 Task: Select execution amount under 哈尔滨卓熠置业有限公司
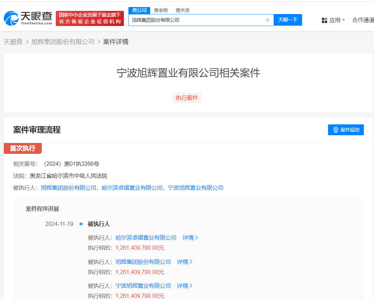pyautogui.click(x=140, y=248)
